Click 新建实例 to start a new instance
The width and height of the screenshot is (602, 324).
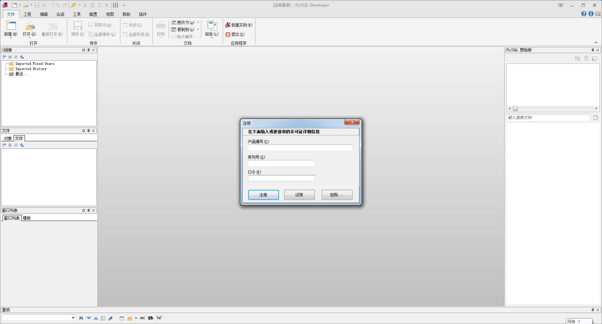click(239, 25)
